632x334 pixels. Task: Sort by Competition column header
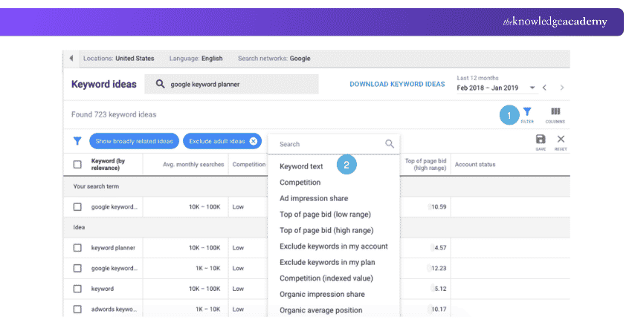pyautogui.click(x=248, y=164)
